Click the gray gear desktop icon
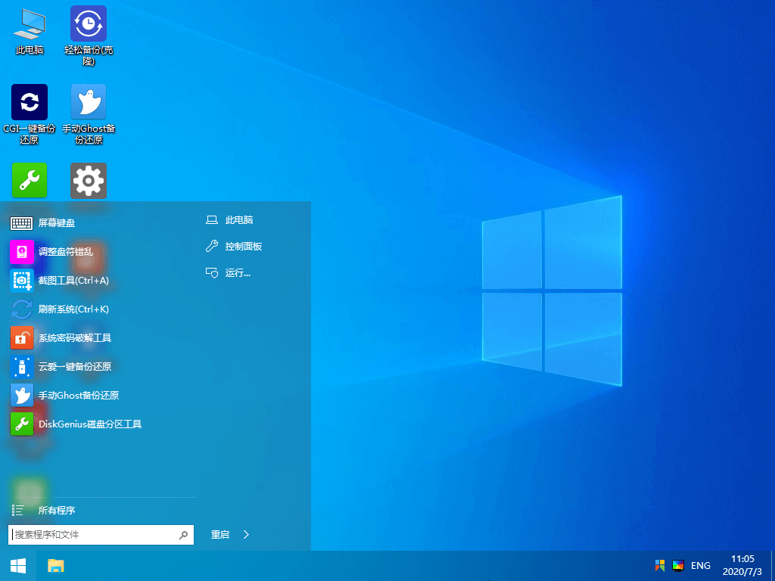This screenshot has height=581, width=775. (x=89, y=181)
